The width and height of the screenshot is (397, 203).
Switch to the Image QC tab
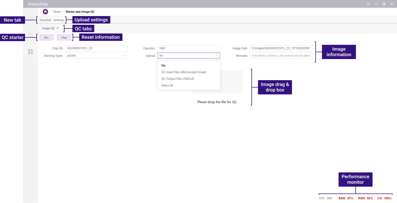pyautogui.click(x=48, y=28)
